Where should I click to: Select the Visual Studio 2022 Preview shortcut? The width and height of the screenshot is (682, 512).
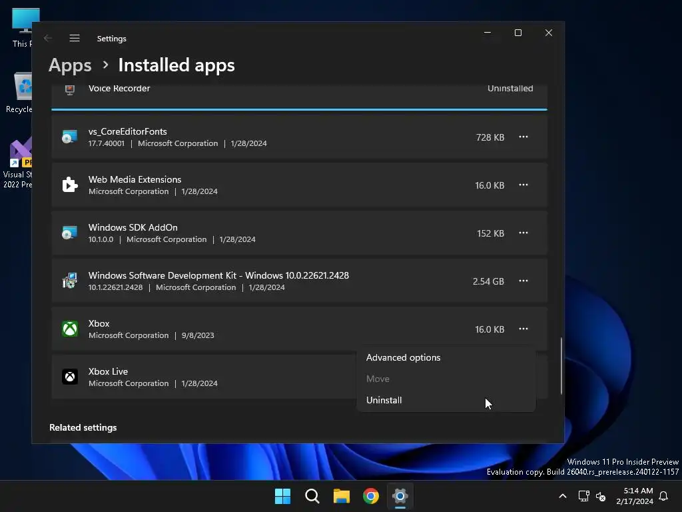coord(17,163)
